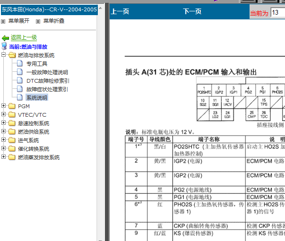Click the VTEC/VTC folder icon
The image size is (285, 241).
coord(12,114)
